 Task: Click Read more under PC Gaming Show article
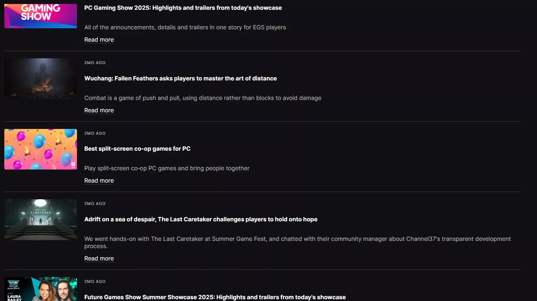pos(99,40)
